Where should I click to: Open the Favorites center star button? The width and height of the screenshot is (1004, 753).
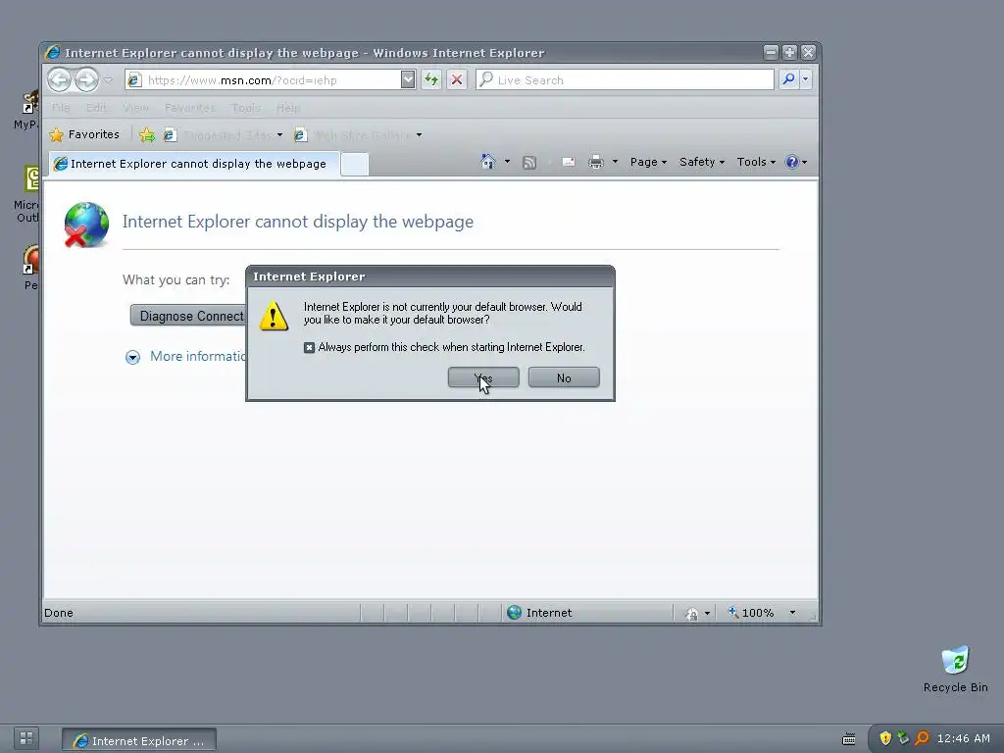(84, 134)
